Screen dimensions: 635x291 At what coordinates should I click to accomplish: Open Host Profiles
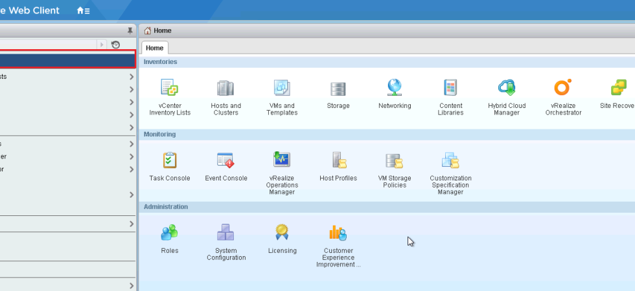pyautogui.click(x=338, y=167)
